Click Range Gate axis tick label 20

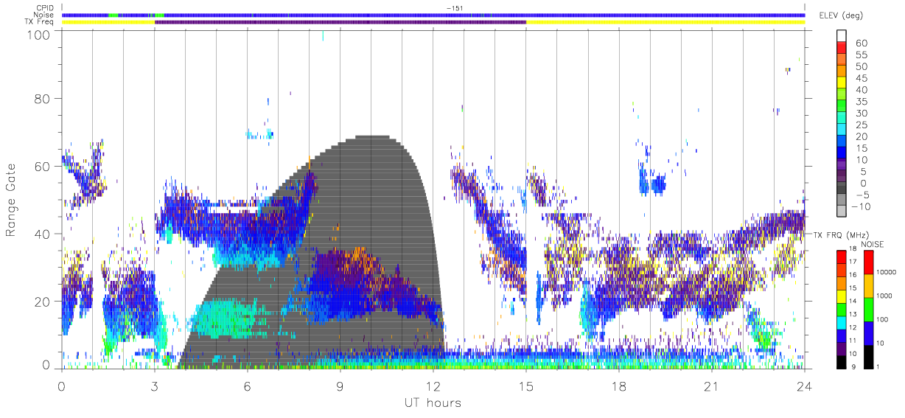click(42, 302)
